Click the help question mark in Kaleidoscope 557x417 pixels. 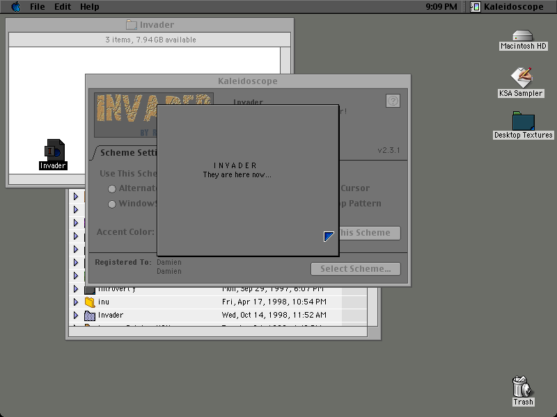click(x=393, y=101)
